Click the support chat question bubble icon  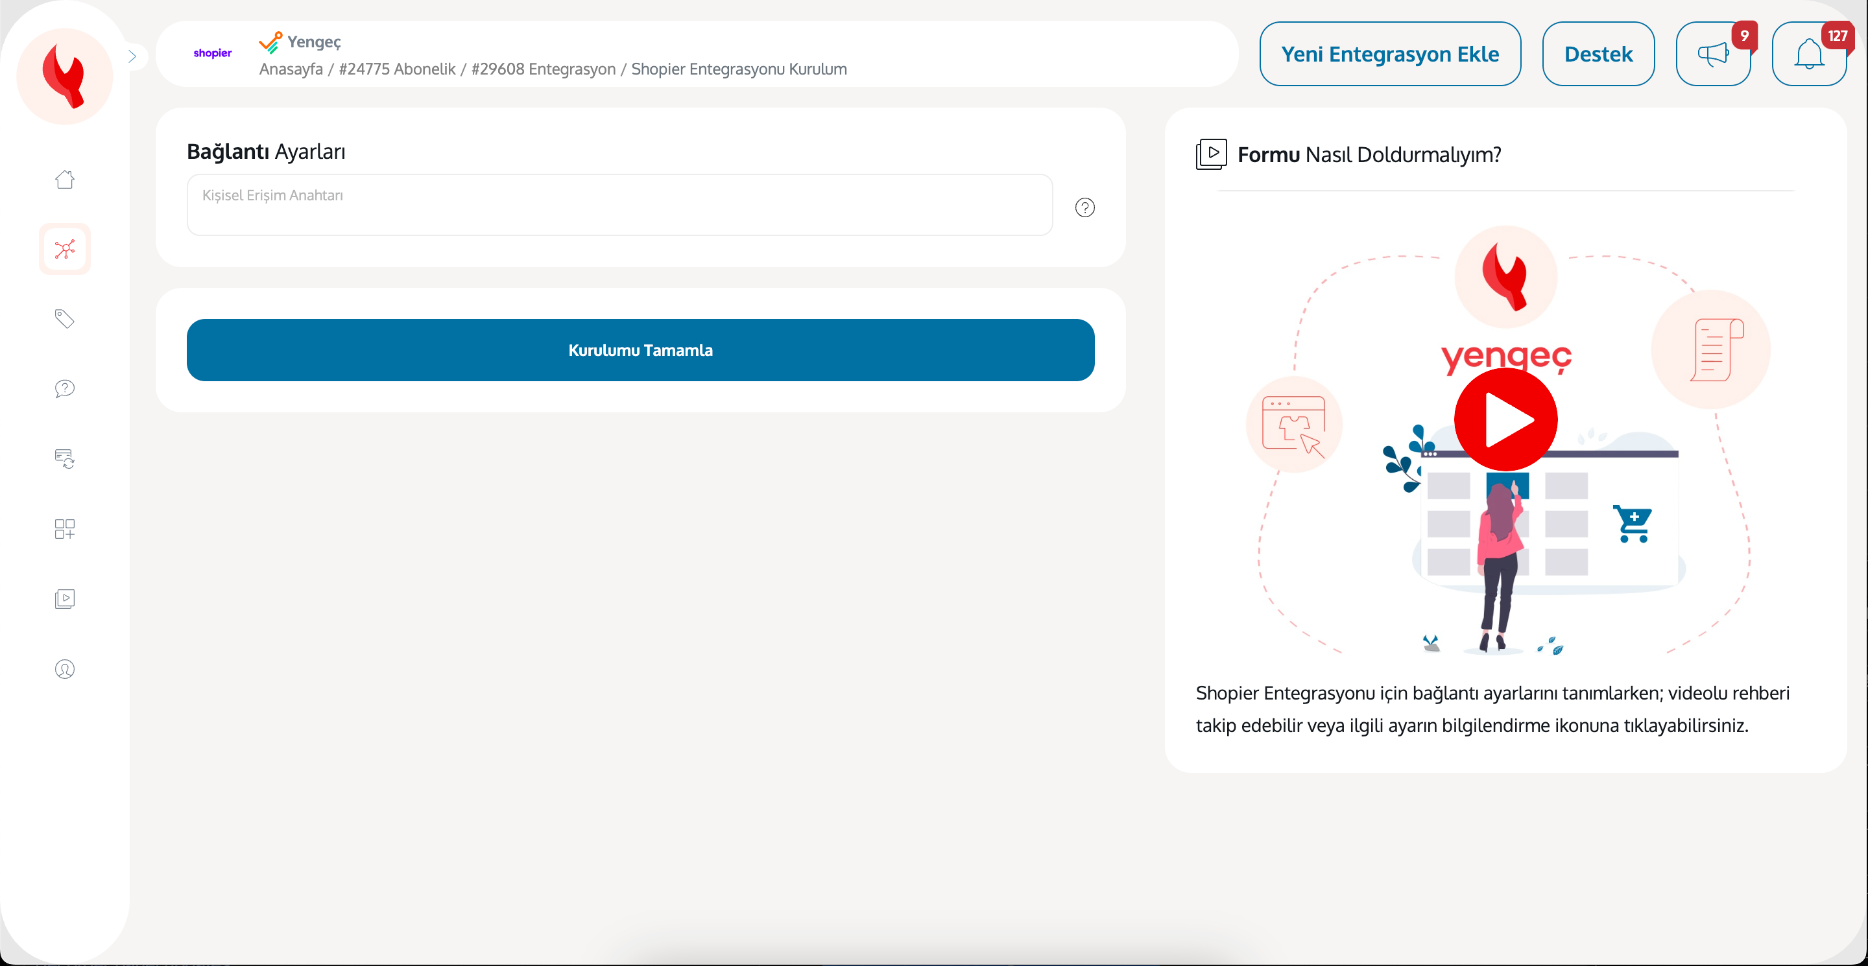click(65, 388)
